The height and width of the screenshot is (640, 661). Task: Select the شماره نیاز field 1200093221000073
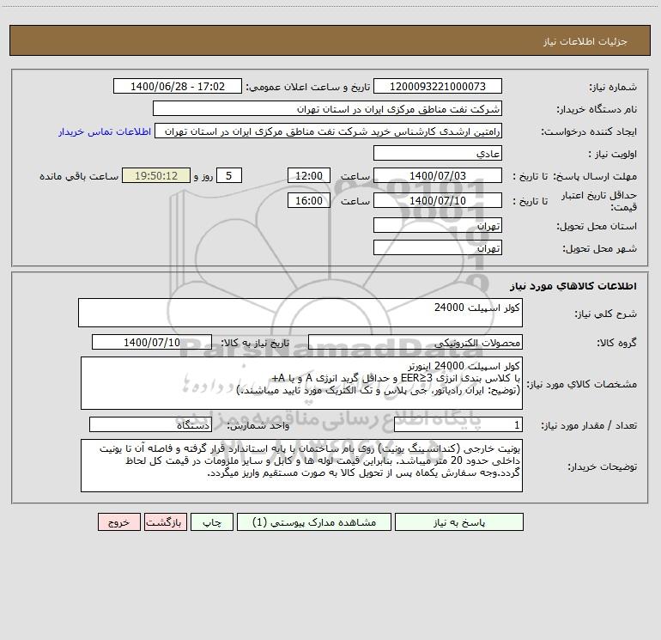click(438, 86)
